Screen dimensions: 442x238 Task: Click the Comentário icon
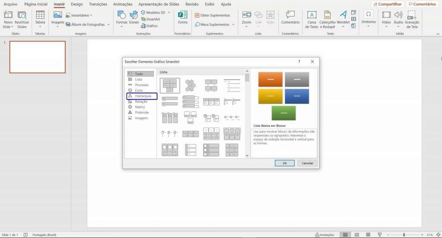click(x=290, y=17)
